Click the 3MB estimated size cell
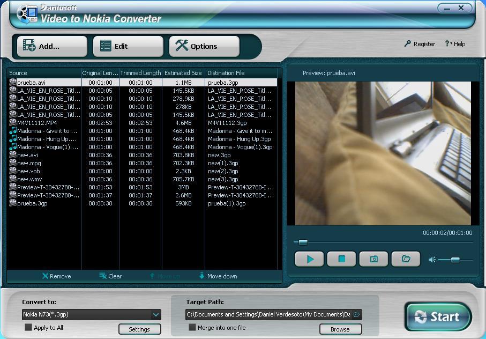486x339 pixels. click(183, 187)
